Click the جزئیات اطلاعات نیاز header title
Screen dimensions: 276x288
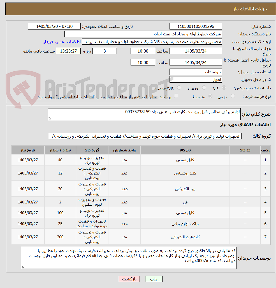point(250,9)
